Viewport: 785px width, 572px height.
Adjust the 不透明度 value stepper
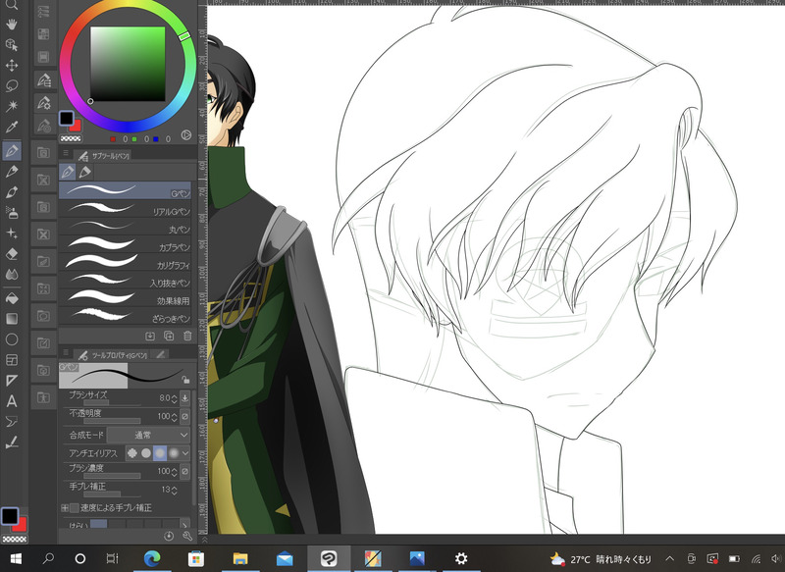coord(175,416)
